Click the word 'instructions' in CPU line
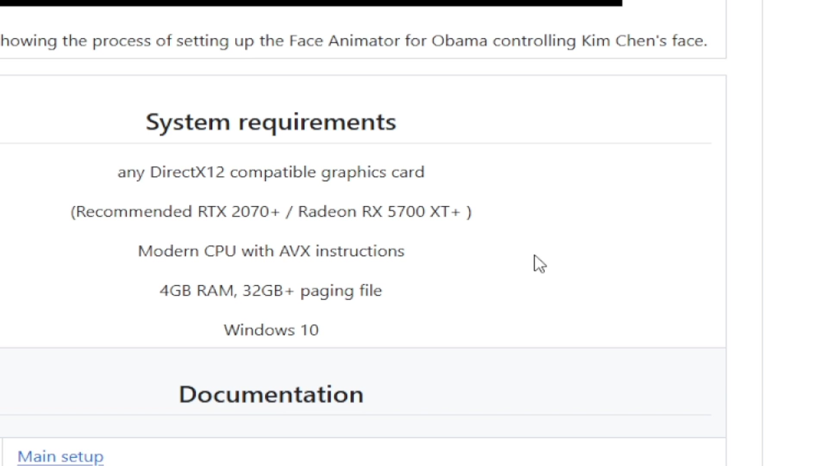The width and height of the screenshot is (828, 466). (x=360, y=251)
